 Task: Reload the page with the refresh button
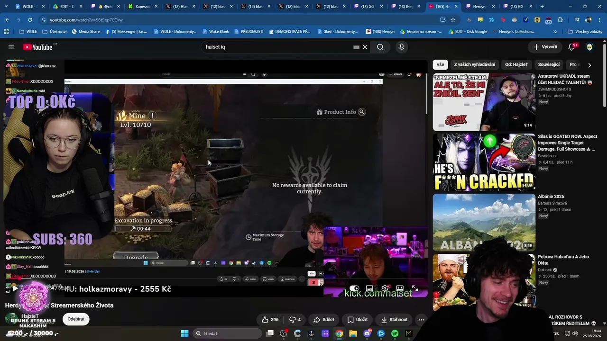point(30,20)
